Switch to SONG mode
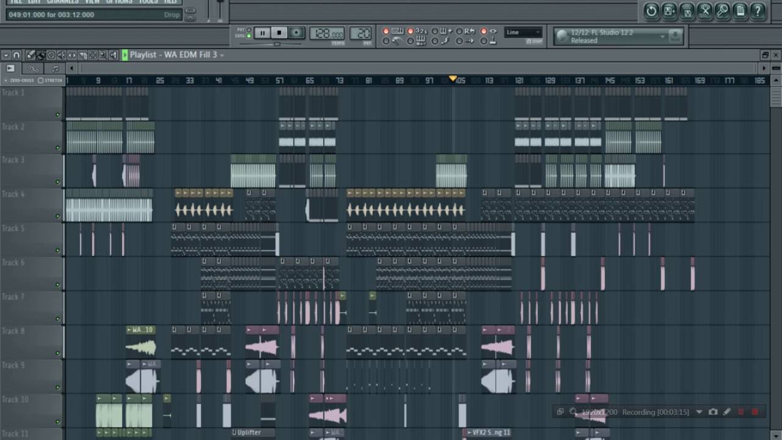Screen dimensions: 782x440 (249, 35)
